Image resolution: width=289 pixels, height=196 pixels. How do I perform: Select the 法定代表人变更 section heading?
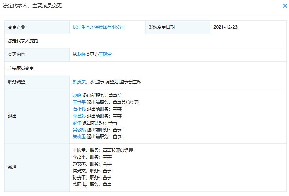coord(23,41)
